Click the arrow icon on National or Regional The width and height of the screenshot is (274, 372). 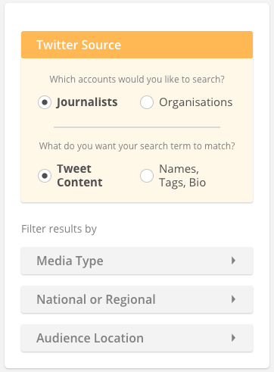pos(233,299)
